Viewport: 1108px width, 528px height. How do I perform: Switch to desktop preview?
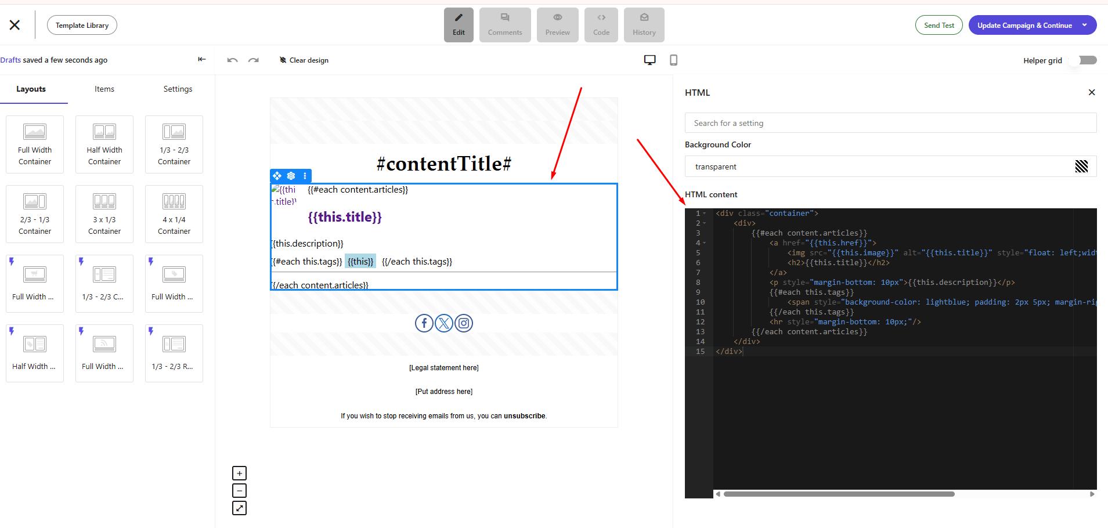[x=650, y=60]
